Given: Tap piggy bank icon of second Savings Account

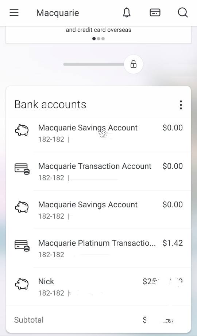Looking at the screenshot, I should pyautogui.click(x=22, y=207).
